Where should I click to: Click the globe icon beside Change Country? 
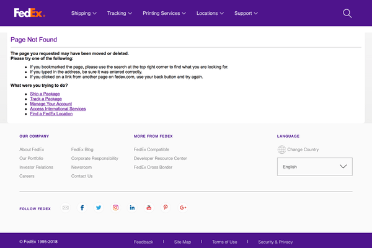point(281,149)
